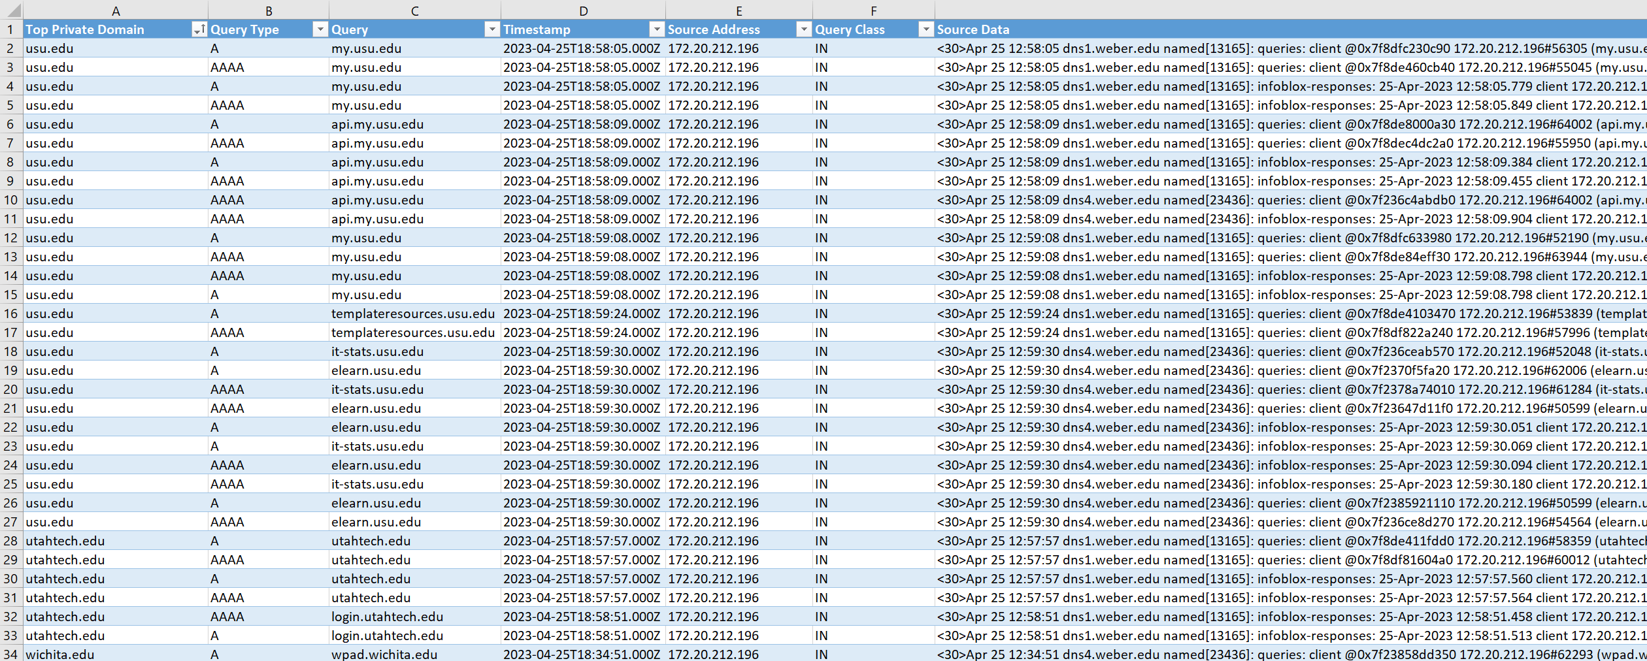Click it-stats.usu.edu query in row 25
The image size is (1647, 661).
coord(415,484)
